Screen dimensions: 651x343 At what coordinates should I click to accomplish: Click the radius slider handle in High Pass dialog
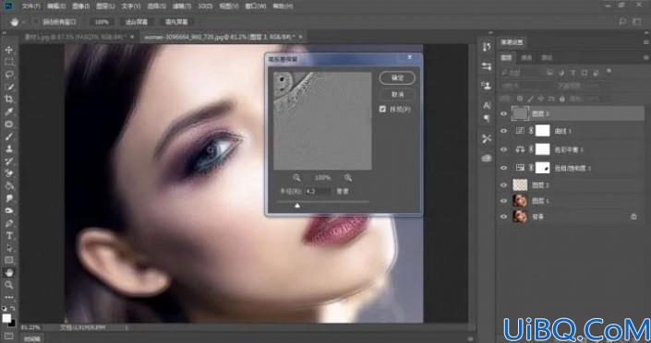coord(297,206)
